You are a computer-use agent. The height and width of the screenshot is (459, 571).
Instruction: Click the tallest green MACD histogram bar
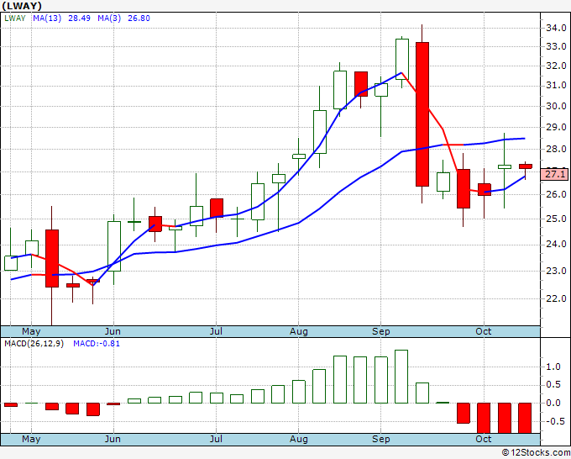coord(401,377)
